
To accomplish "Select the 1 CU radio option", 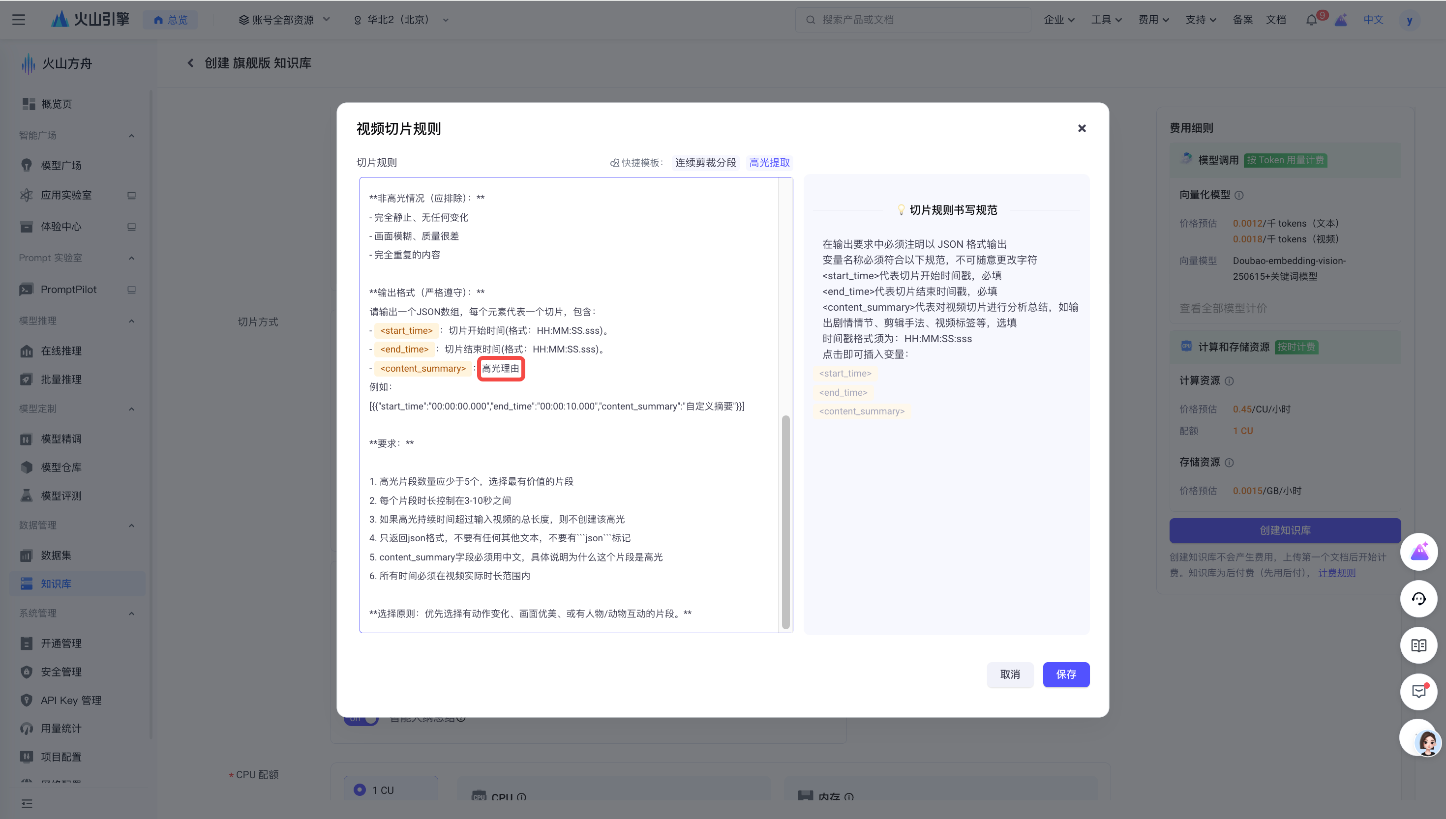I will pyautogui.click(x=360, y=789).
